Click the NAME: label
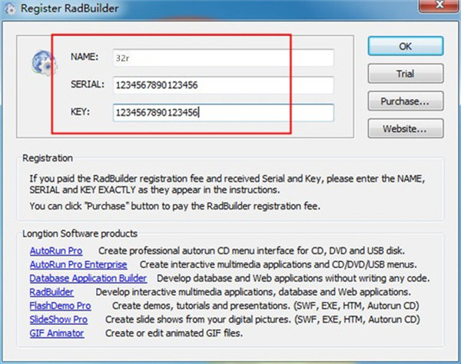This screenshot has height=364, width=461. [x=85, y=57]
